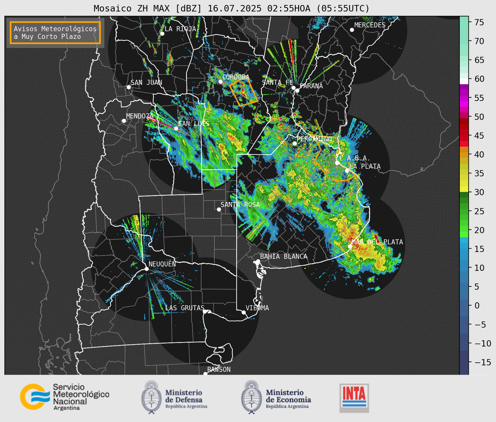Click the CORDOBA city marker
This screenshot has width=496, height=422.
click(220, 82)
